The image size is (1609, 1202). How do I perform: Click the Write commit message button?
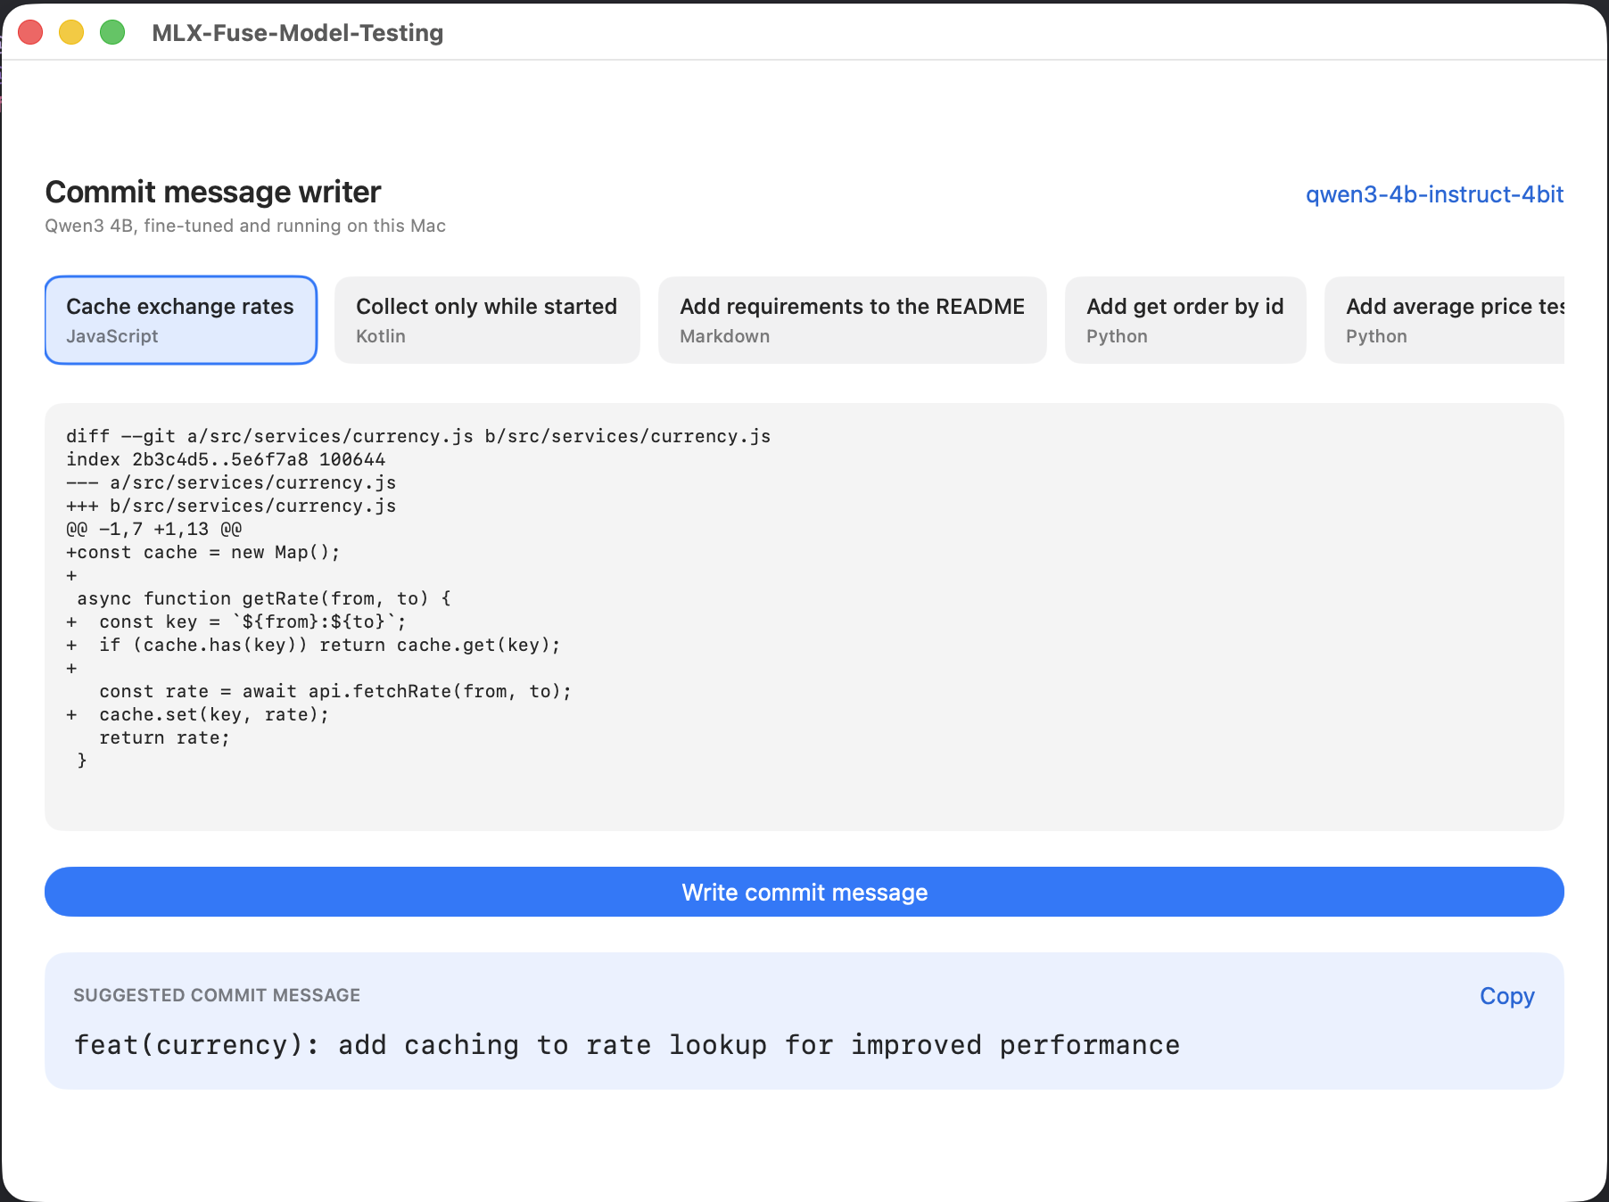[804, 892]
